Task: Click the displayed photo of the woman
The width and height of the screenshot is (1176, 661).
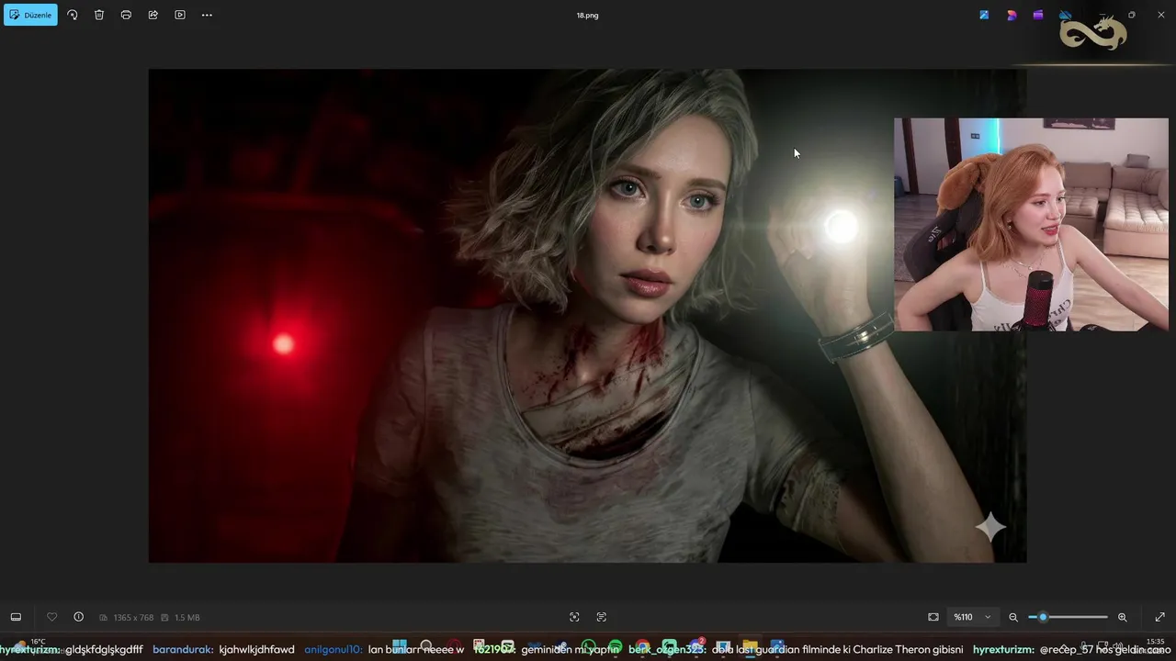Action: pos(587,316)
